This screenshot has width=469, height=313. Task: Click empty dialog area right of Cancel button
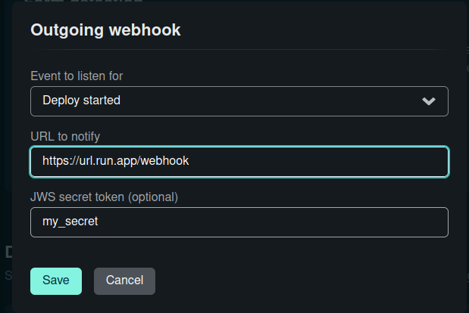(299, 281)
